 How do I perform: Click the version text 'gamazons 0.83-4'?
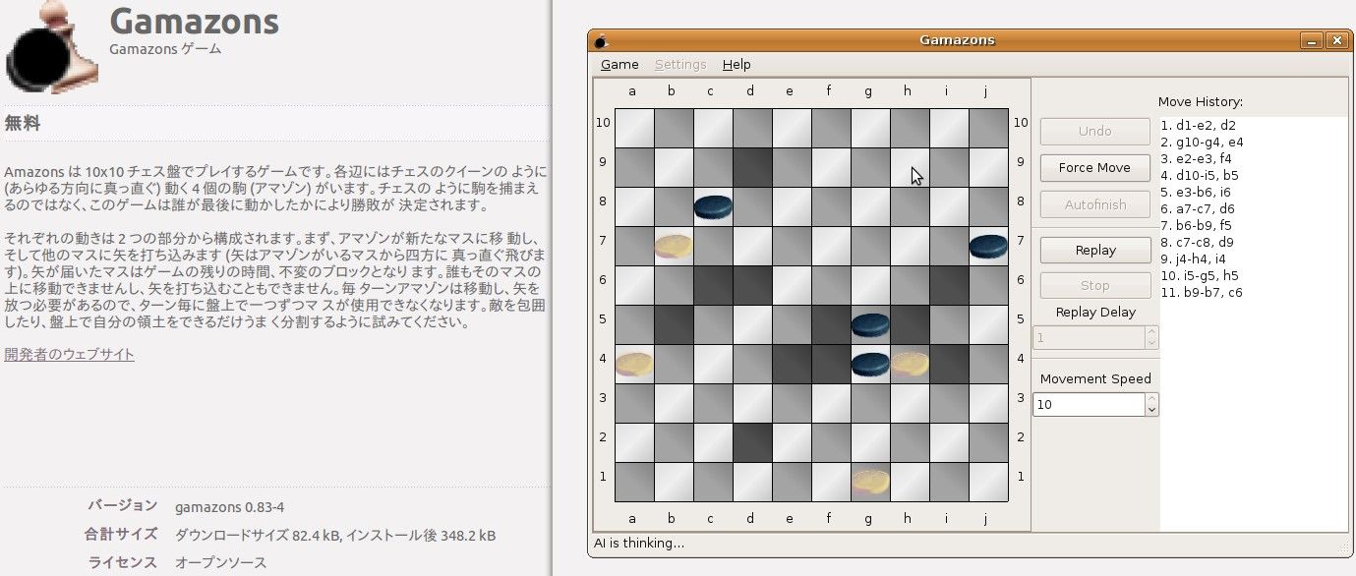[229, 507]
